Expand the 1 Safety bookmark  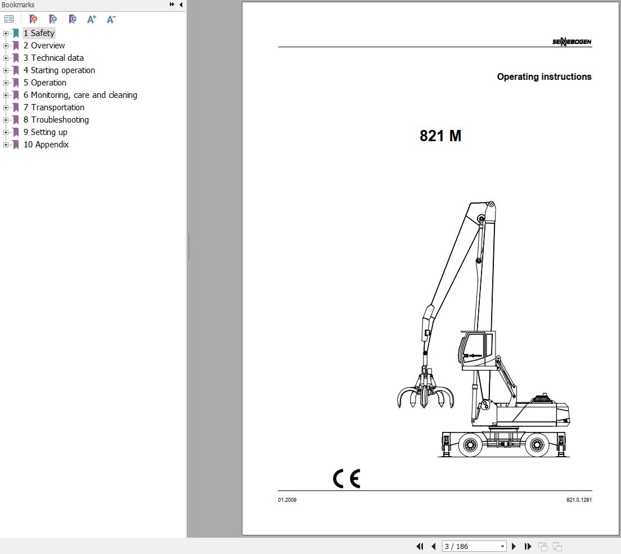click(6, 34)
